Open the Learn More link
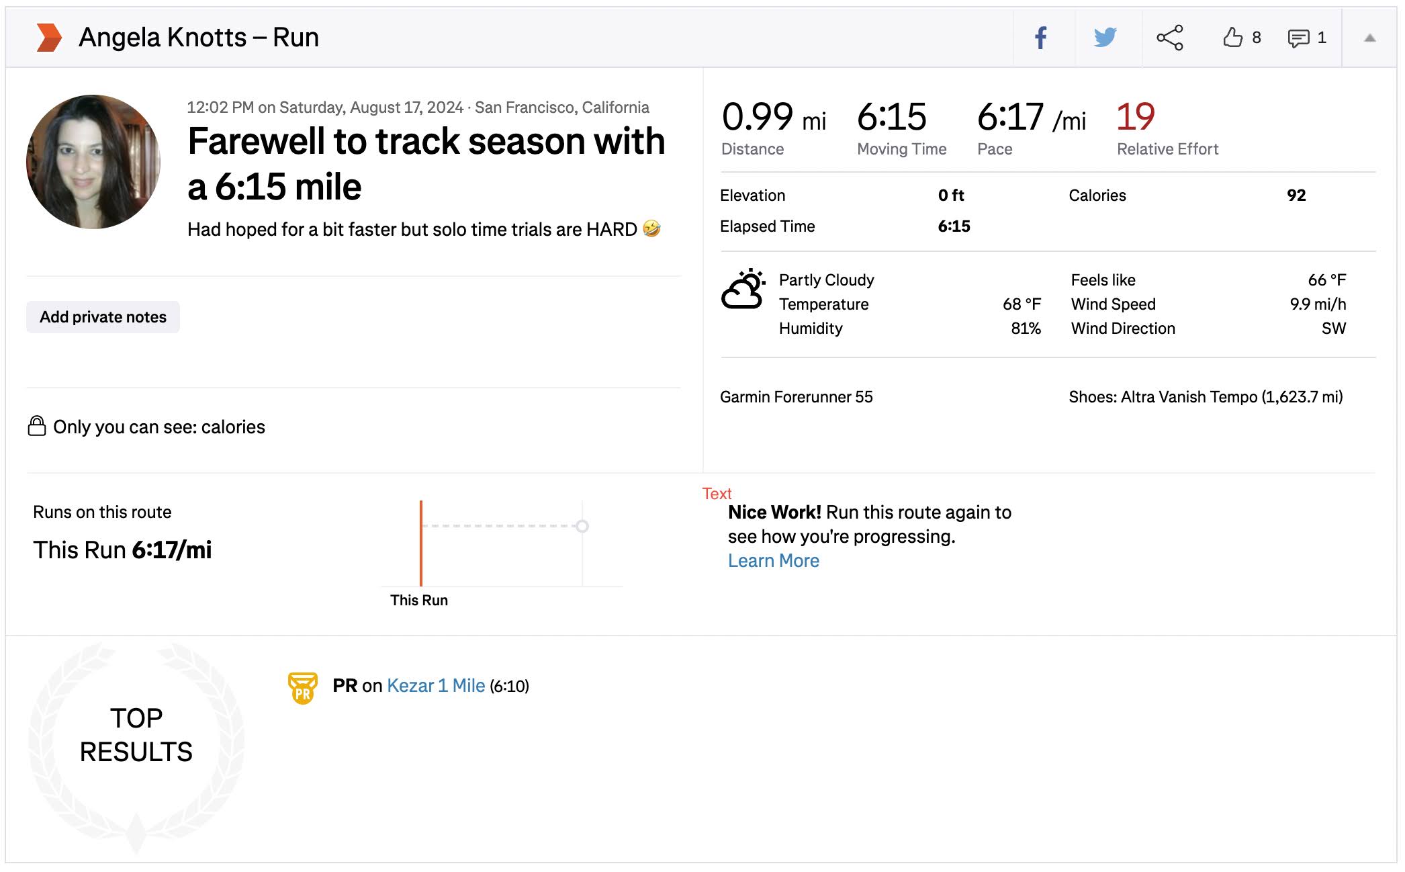1405x872 pixels. pos(773,561)
